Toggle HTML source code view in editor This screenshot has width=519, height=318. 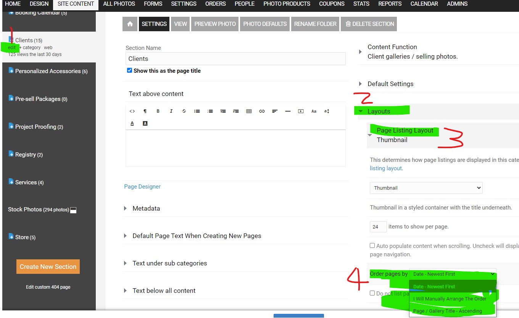point(132,111)
